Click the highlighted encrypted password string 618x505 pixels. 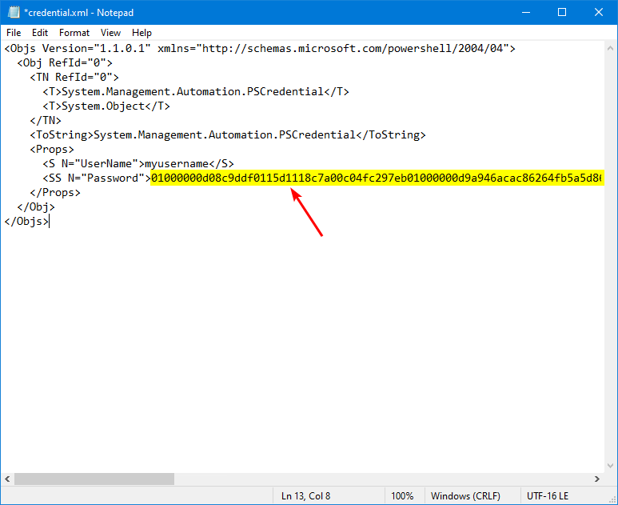tap(376, 178)
